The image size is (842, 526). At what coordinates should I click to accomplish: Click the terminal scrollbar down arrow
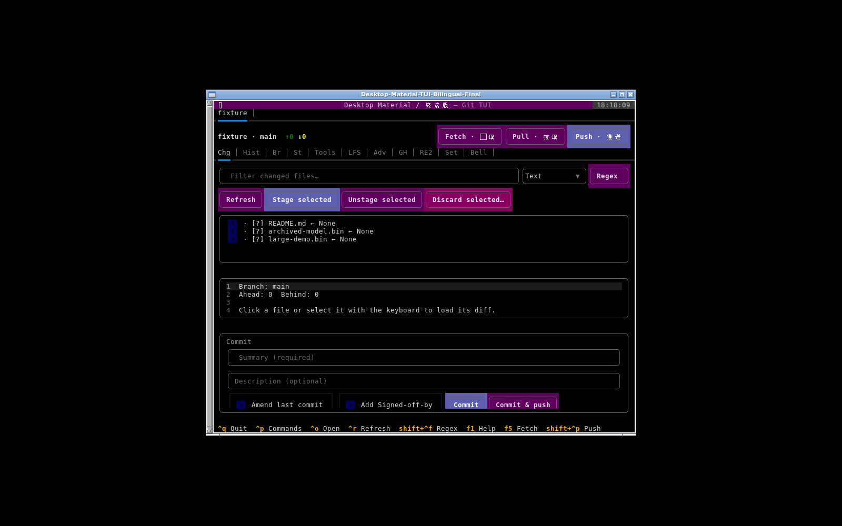[209, 430]
